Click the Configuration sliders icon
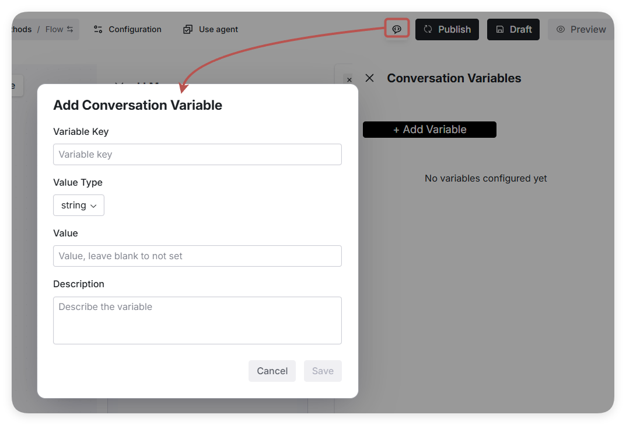 click(98, 29)
